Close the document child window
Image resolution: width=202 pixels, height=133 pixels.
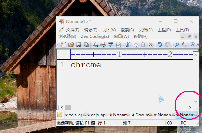(196, 37)
